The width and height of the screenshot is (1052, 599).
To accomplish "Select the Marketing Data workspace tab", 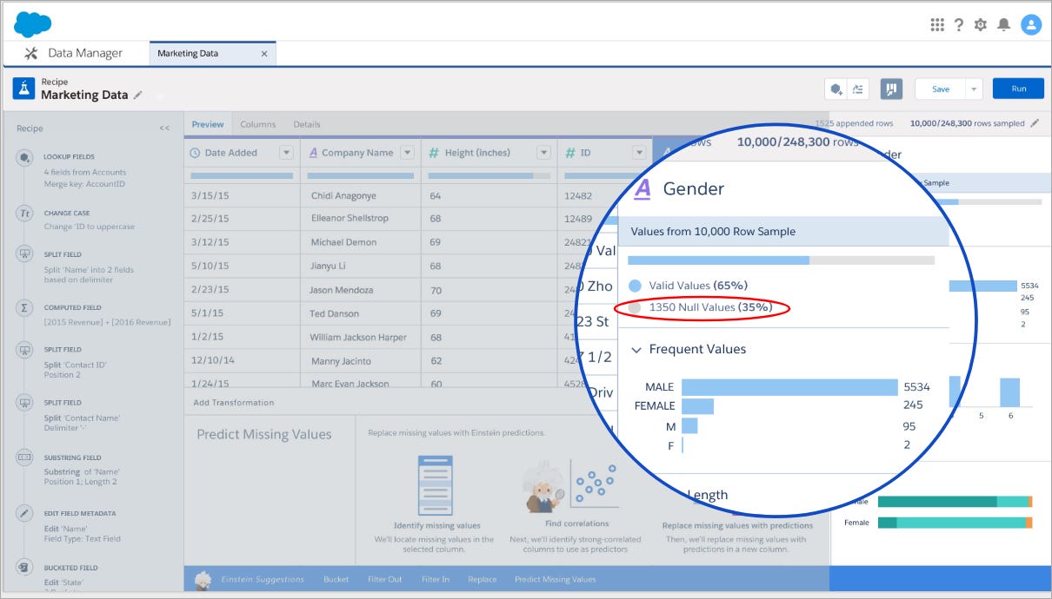I will coord(213,54).
